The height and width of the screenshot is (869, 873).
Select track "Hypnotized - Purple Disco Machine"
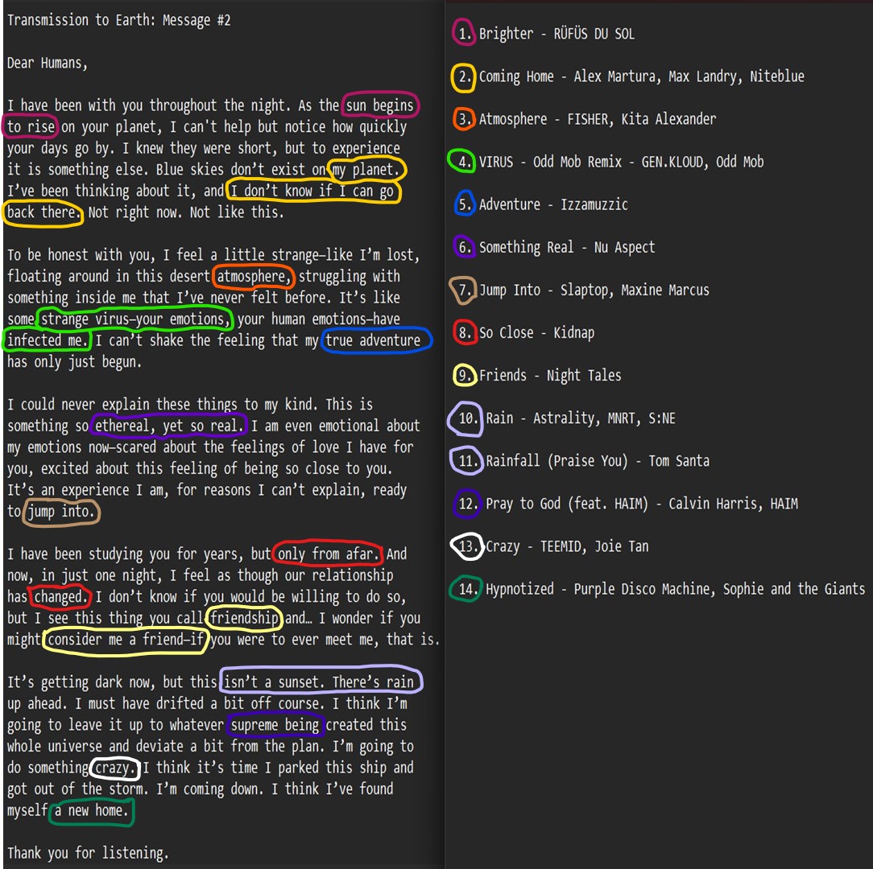[x=675, y=589]
